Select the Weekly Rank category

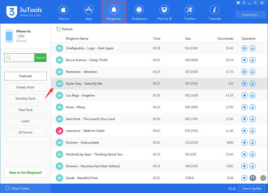tap(25, 87)
